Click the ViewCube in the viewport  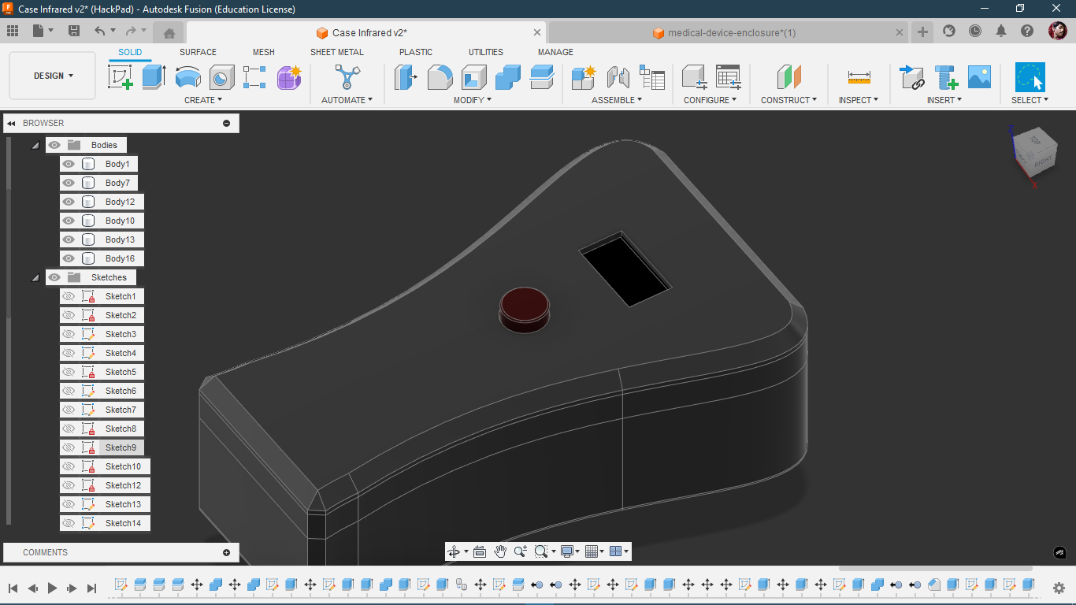[1031, 154]
